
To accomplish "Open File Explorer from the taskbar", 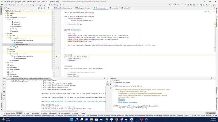I will tap(92, 119).
